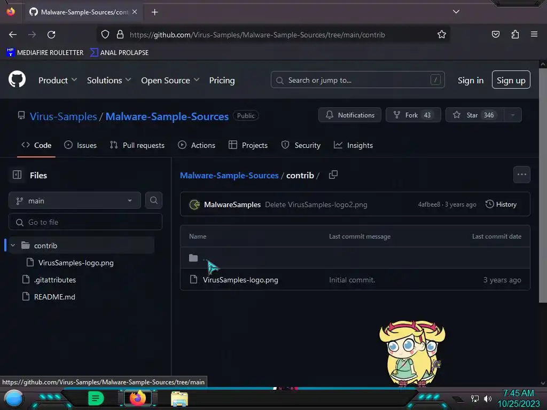Select VirusSamples-logo.png in file tree

click(76, 263)
